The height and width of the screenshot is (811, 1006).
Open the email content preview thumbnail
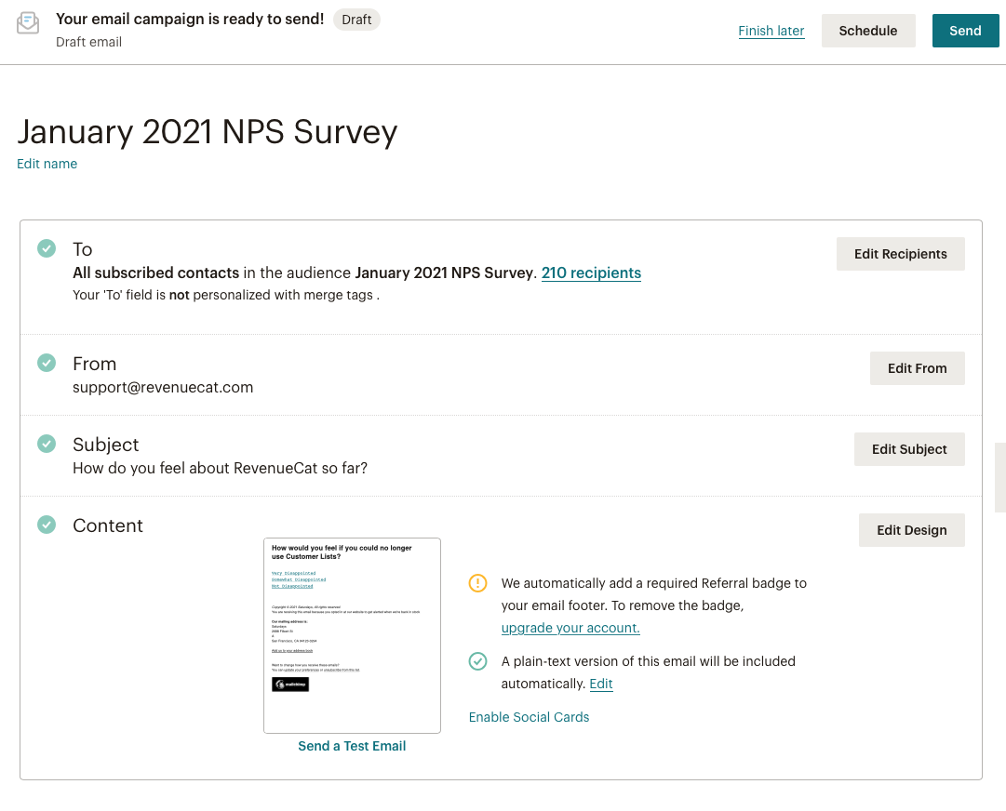pyautogui.click(x=352, y=635)
